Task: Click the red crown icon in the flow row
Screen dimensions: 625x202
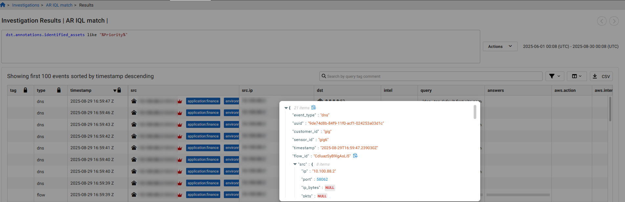Action: 180,195
